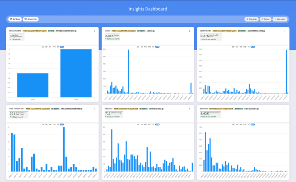Select 1M range on Logins chart
The image size is (296, 182).
[142, 47]
